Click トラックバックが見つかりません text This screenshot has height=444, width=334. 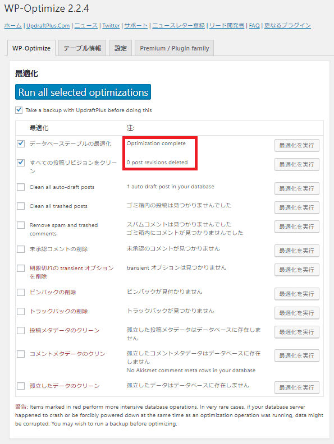(x=170, y=311)
